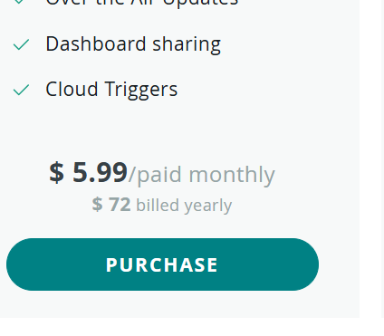Click the dollar sign before 5.99
The height and width of the screenshot is (336, 384).
pos(56,172)
